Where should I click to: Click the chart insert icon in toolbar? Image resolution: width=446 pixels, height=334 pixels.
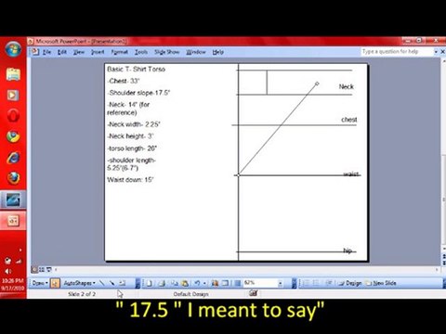[215, 283]
